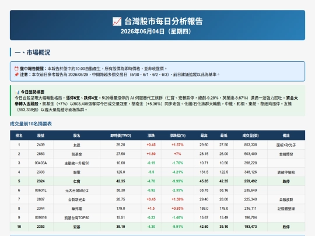
Task: Click high price 45.85 cell
Action: click(204, 181)
